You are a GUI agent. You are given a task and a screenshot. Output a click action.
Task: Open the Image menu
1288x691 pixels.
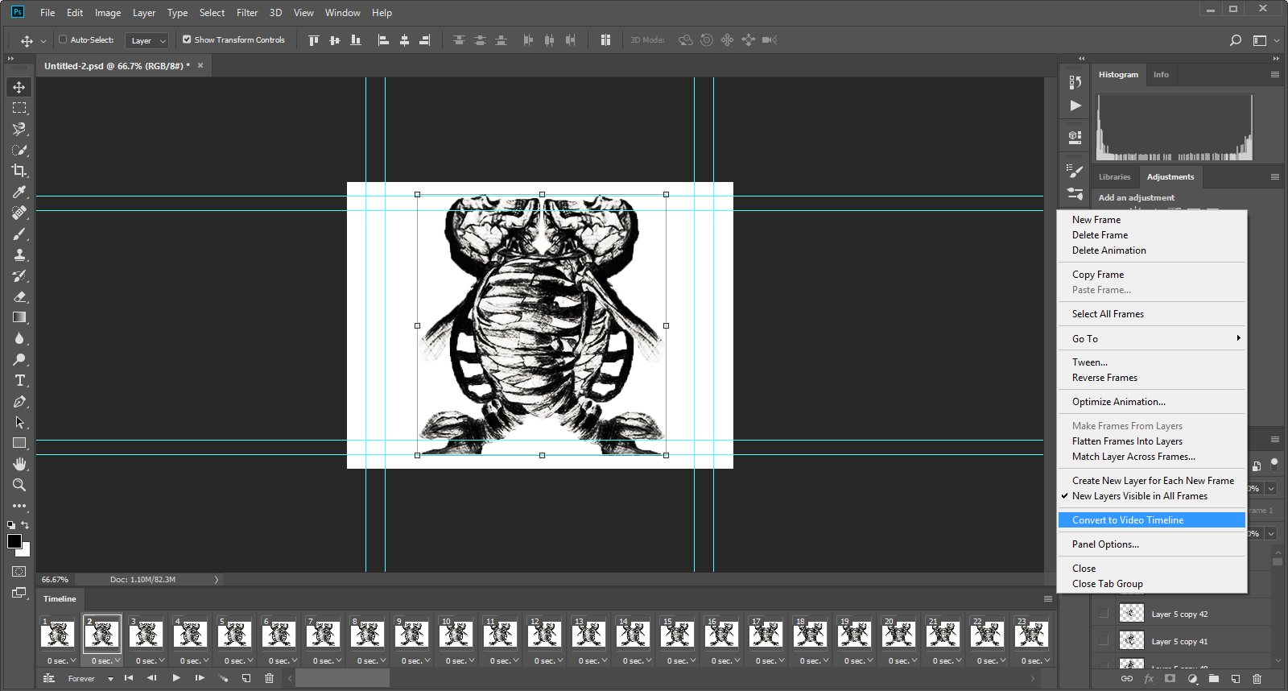[x=108, y=13]
